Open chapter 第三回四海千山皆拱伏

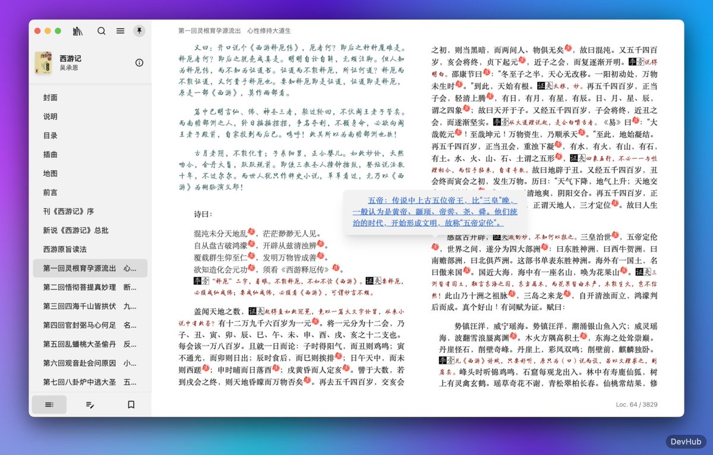click(x=90, y=306)
